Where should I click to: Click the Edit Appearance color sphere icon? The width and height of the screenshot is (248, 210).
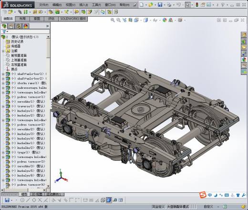coord(165,20)
